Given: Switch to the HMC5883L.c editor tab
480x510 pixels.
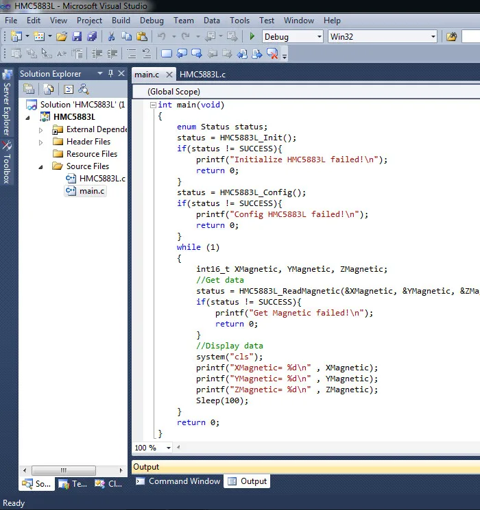Looking at the screenshot, I should click(x=202, y=74).
